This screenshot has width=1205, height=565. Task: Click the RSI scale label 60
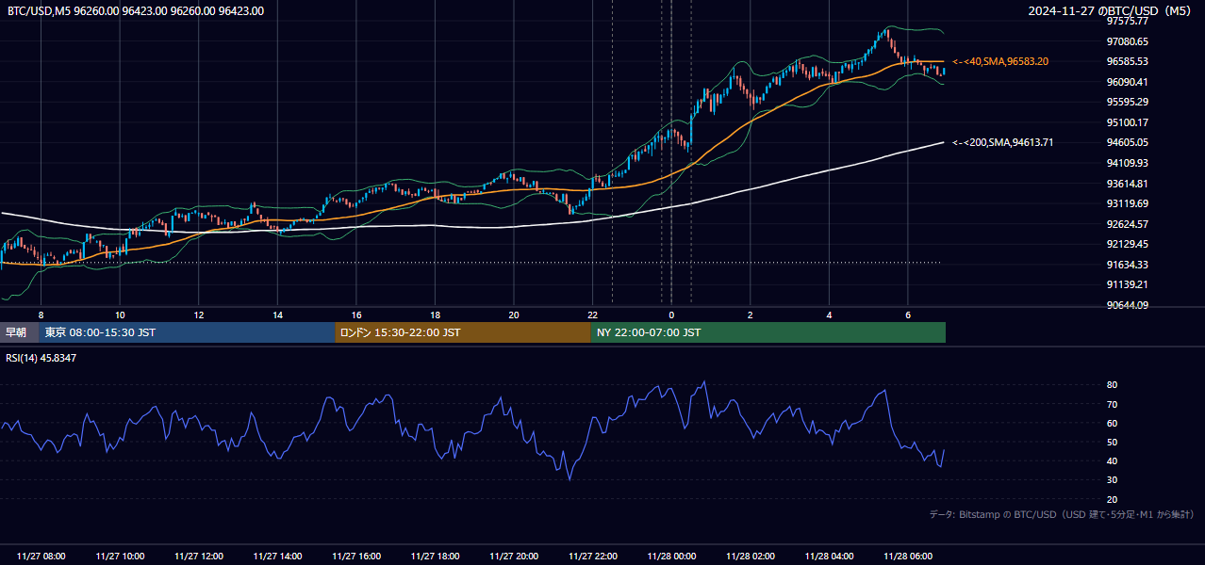(x=1113, y=423)
